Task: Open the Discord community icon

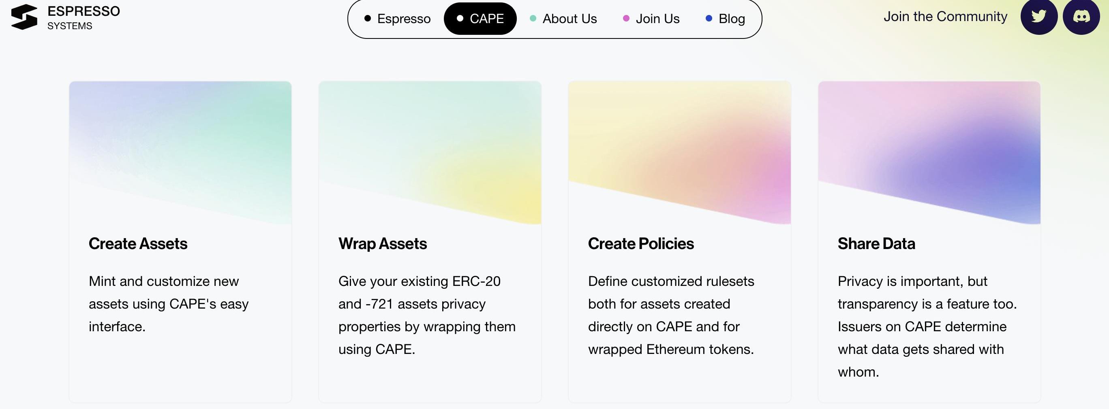Action: tap(1081, 17)
